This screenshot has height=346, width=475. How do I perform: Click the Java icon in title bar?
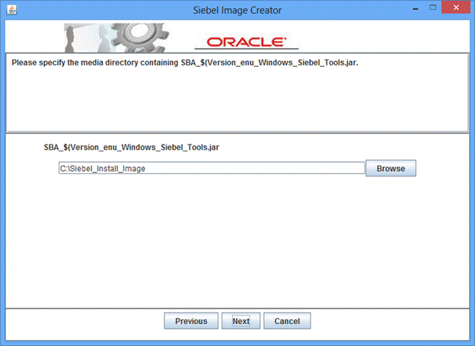tap(11, 10)
